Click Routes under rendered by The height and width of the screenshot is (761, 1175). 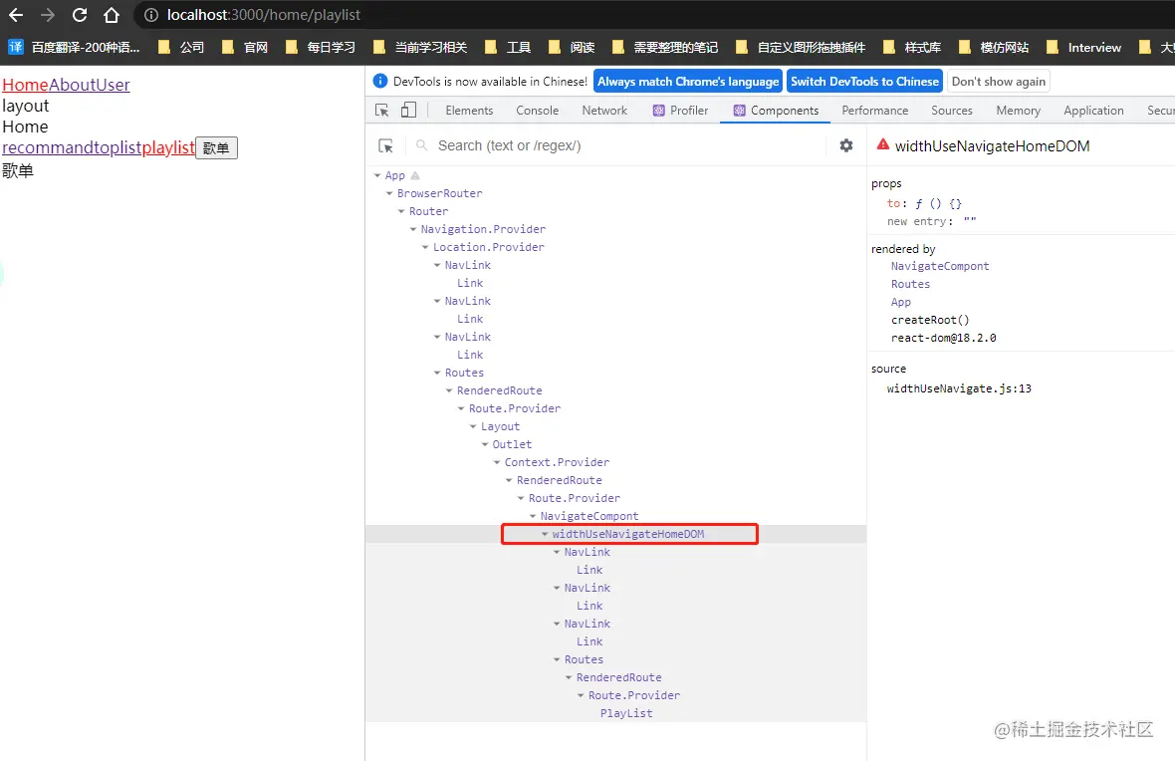[x=910, y=284]
